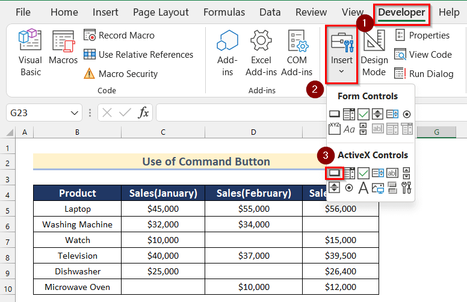Viewport: 467px width, 302px height.
Task: Choose the Form Controls Option Button
Action: point(407,114)
